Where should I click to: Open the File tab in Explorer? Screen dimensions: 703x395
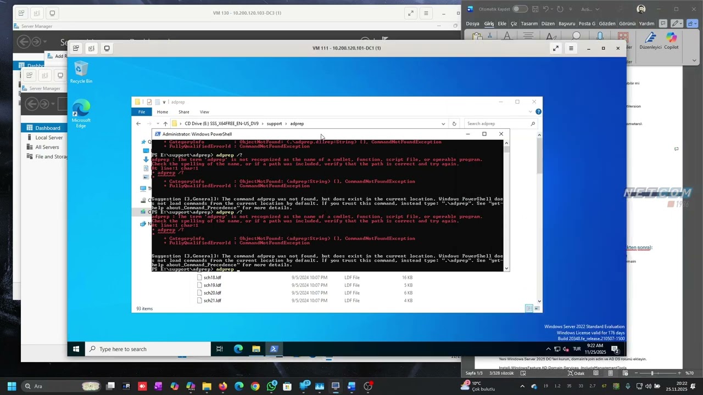(142, 112)
